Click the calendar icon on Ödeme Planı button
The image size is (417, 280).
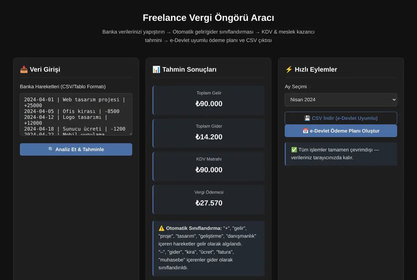(x=305, y=131)
